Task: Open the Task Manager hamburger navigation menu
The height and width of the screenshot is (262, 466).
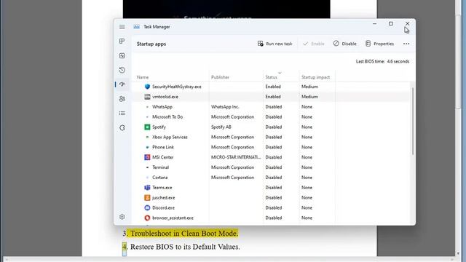Action: click(122, 27)
